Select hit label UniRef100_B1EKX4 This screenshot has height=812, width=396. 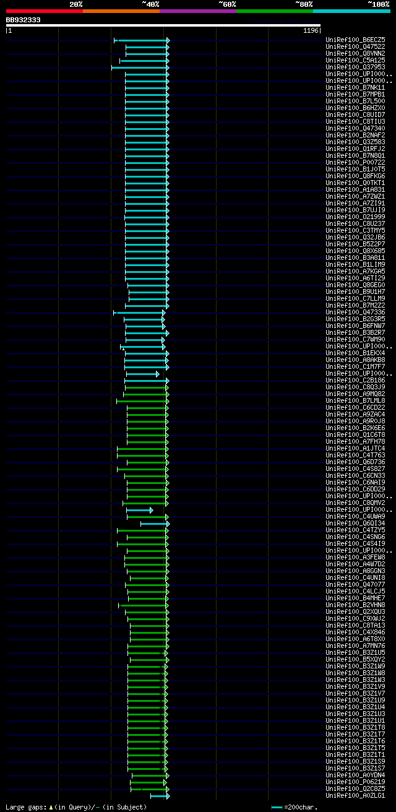coord(355,353)
